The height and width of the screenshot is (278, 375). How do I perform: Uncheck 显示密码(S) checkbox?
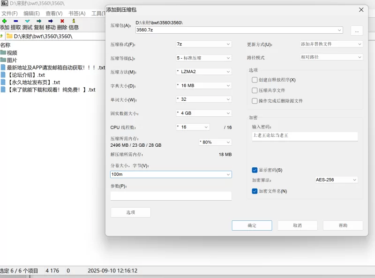(x=255, y=170)
